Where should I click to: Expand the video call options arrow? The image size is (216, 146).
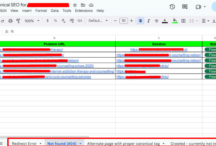tap(205, 7)
